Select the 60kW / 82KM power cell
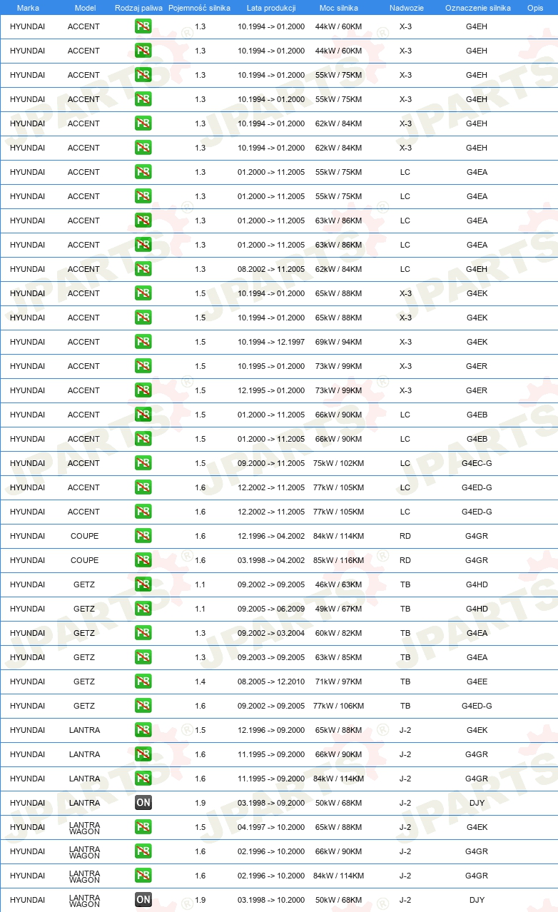Screen dimensions: 558x912 click(338, 633)
